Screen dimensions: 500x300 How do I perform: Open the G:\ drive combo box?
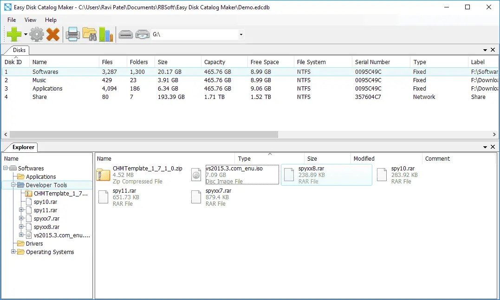click(x=197, y=34)
